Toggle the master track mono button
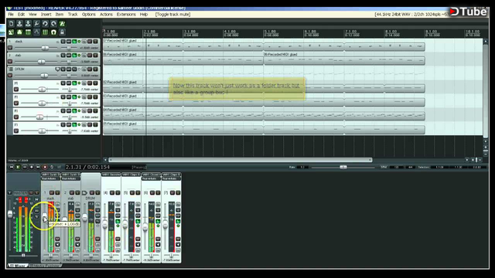495x278 pixels. (37, 199)
